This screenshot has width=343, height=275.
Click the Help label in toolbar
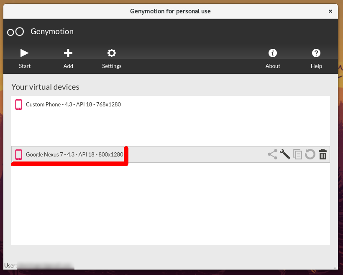tap(316, 66)
